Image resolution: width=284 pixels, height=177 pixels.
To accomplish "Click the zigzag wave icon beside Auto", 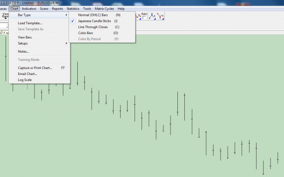I will 138,16.
